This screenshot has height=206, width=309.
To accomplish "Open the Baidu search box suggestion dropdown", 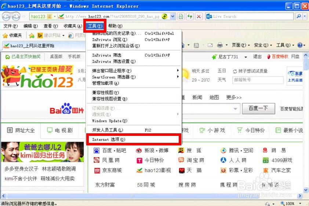I will tap(235, 109).
